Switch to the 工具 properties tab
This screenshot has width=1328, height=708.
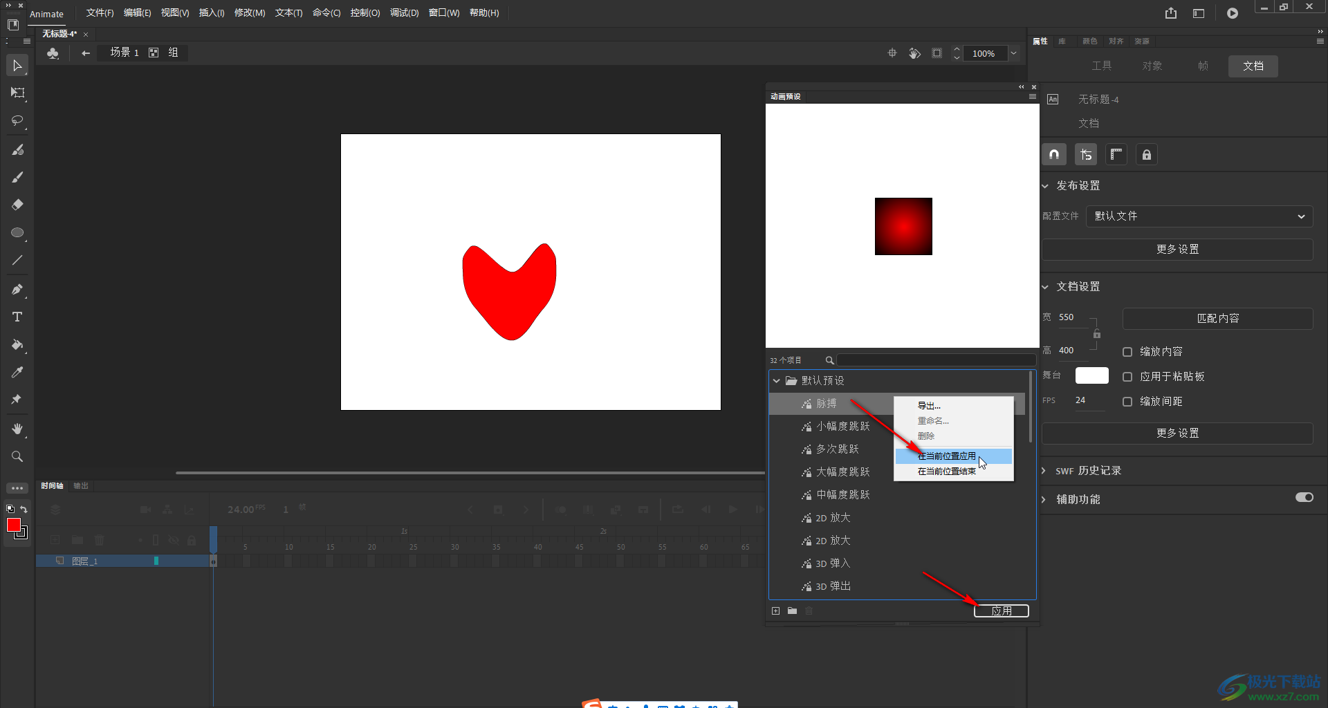point(1101,66)
